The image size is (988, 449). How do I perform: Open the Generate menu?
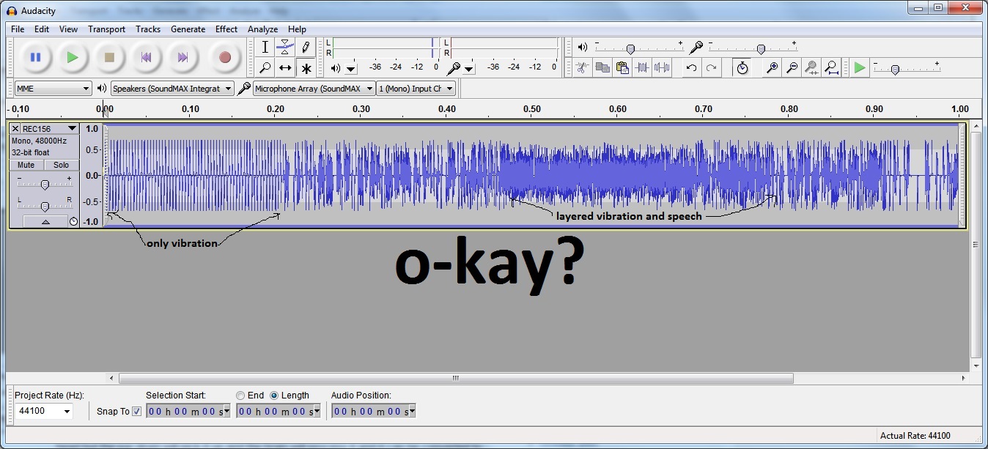pyautogui.click(x=188, y=29)
